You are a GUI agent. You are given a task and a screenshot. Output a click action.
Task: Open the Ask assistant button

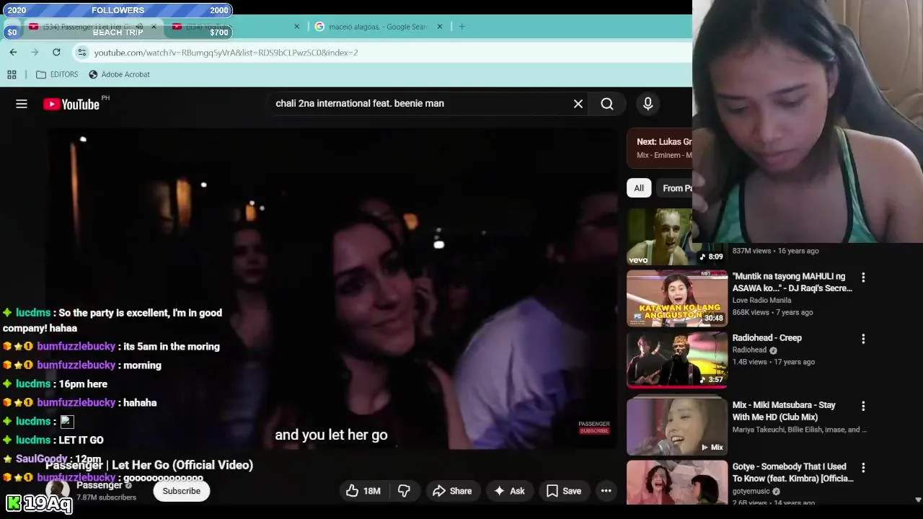509,491
